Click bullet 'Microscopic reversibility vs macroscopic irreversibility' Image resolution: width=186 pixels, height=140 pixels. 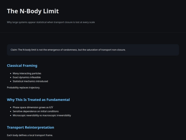(42, 115)
